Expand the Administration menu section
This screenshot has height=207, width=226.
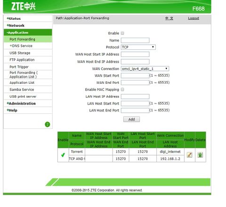[x=21, y=103]
